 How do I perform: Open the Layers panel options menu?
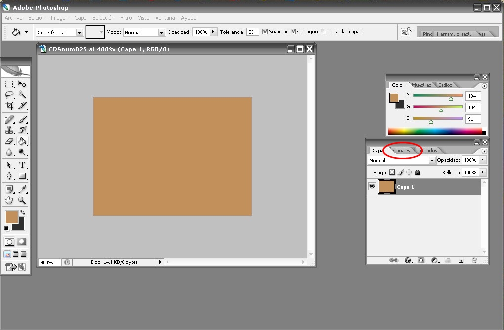(484, 151)
